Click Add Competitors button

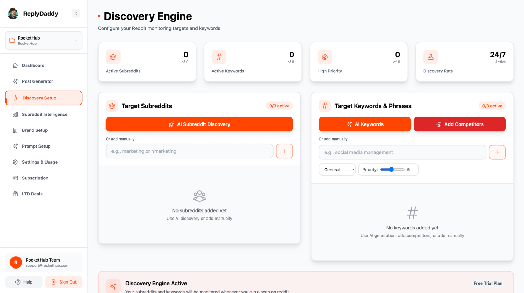tap(460, 124)
